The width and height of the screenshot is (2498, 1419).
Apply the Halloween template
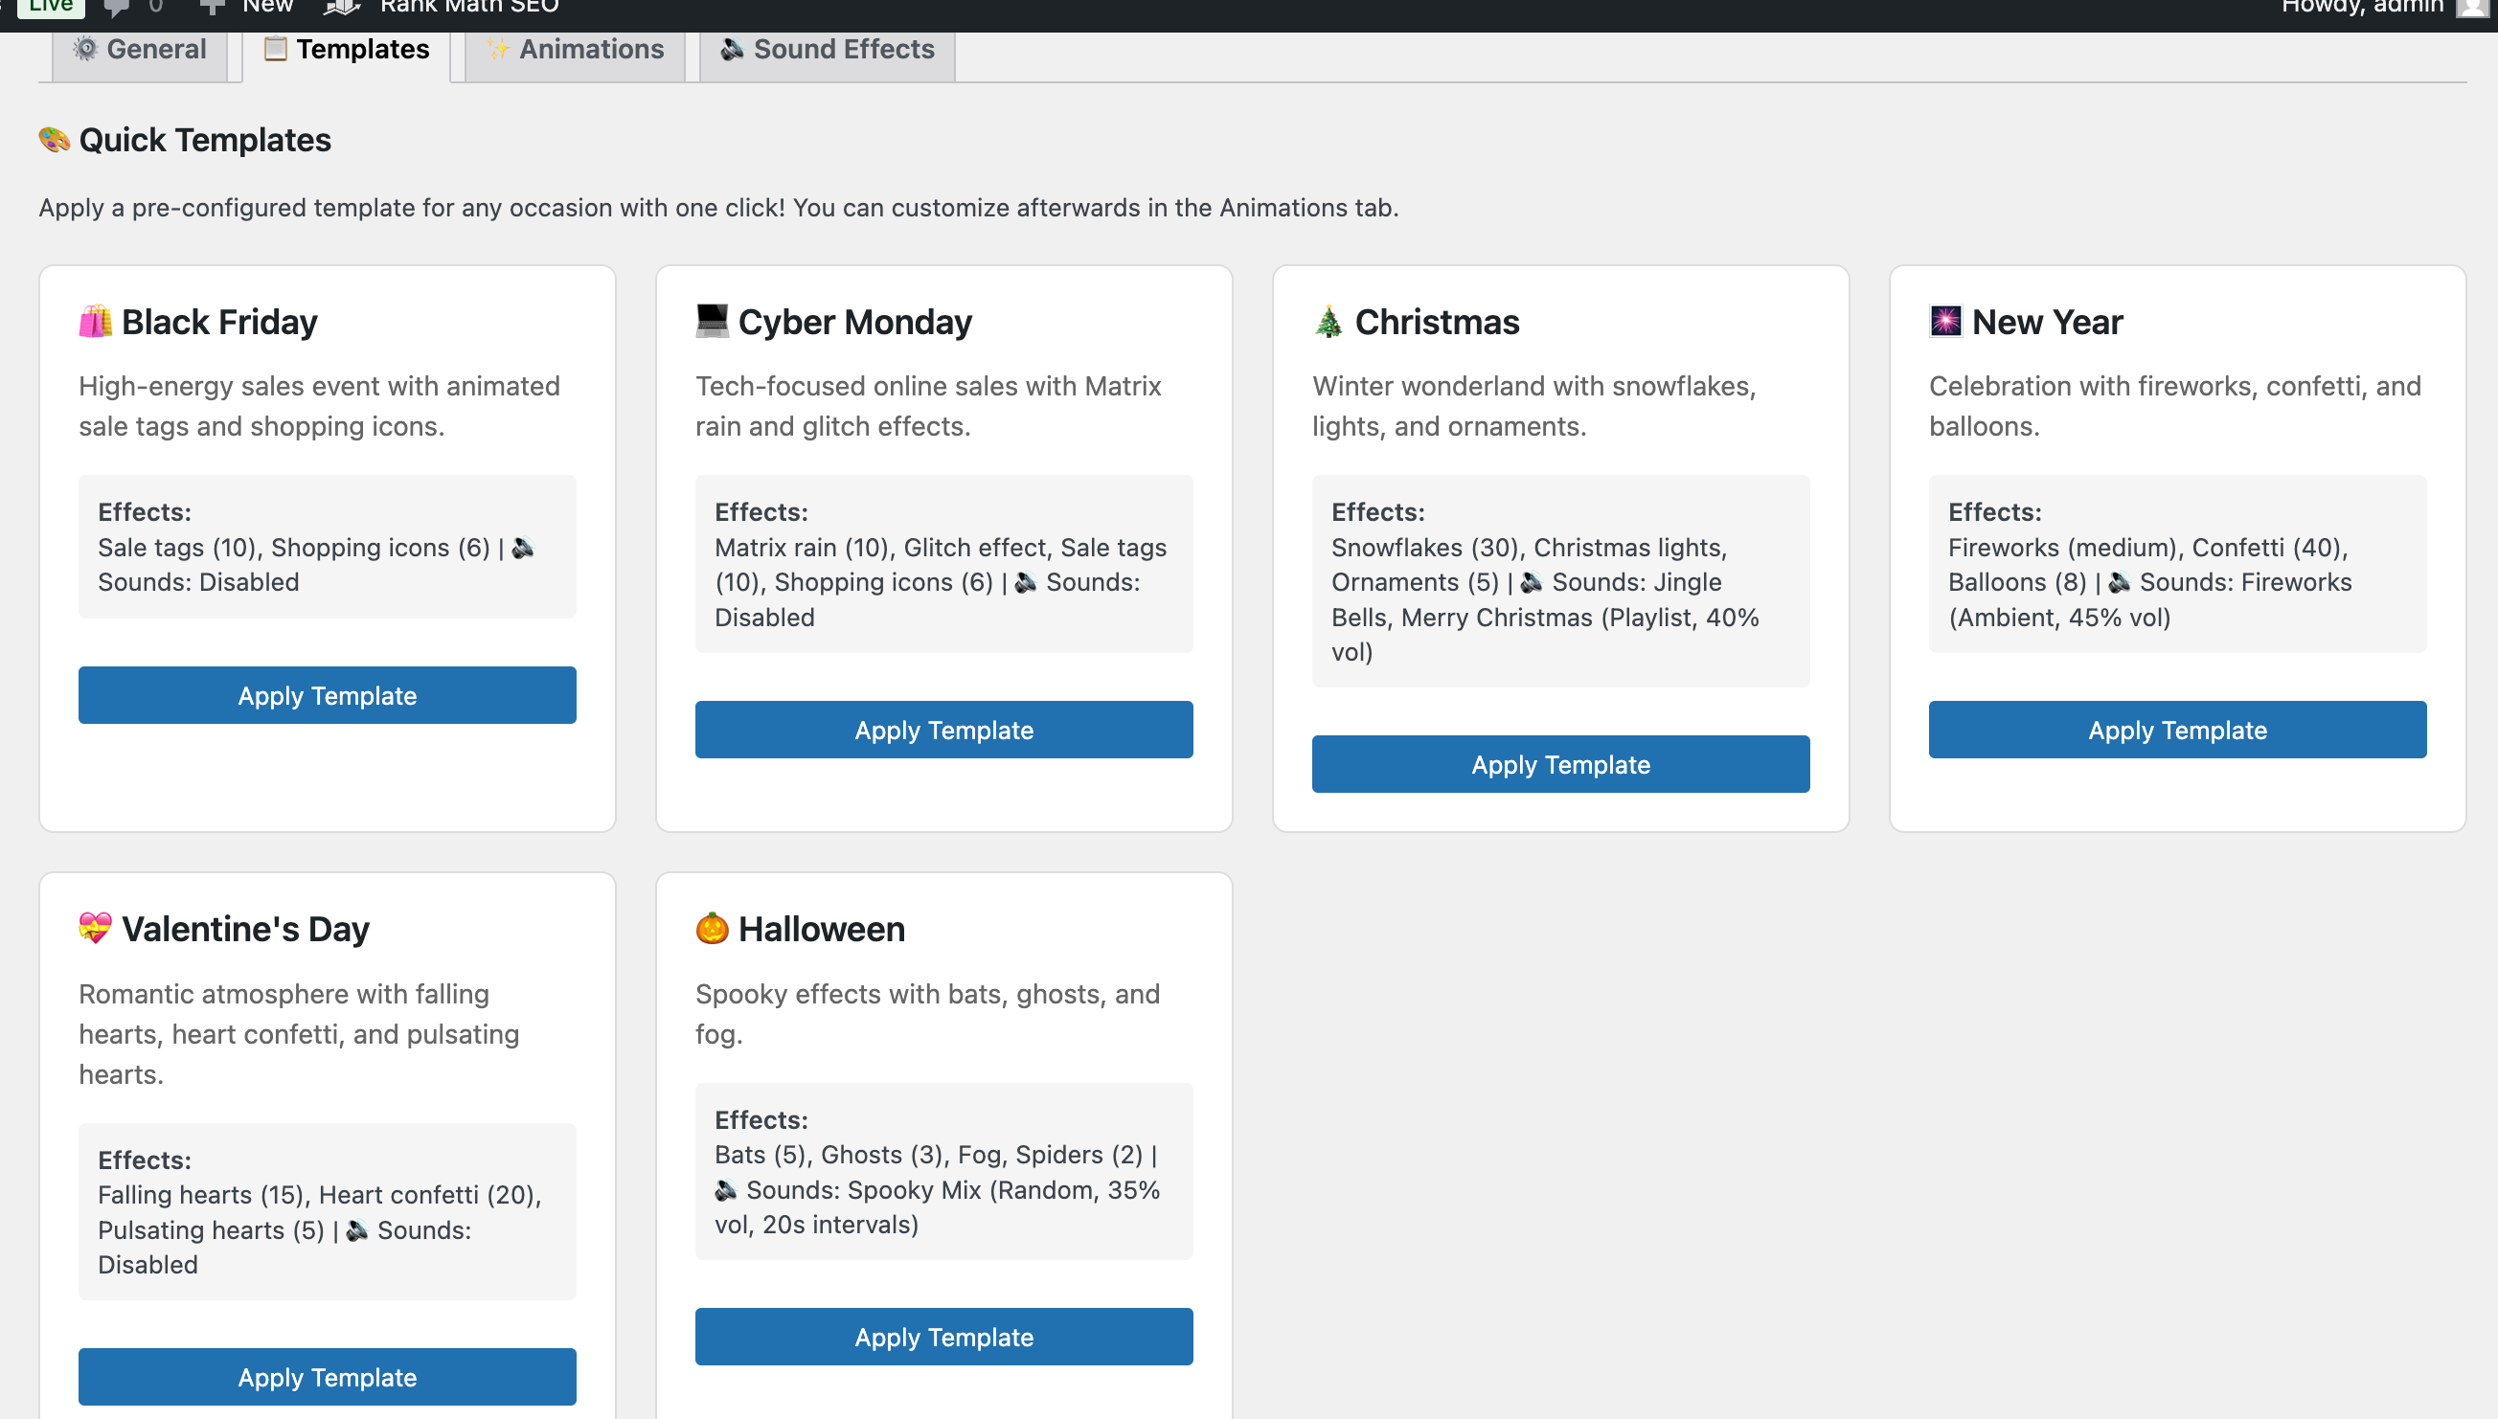[942, 1336]
